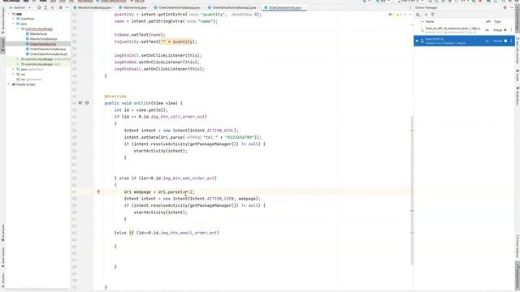
Task: Expand the res folder
Action: 14,74
